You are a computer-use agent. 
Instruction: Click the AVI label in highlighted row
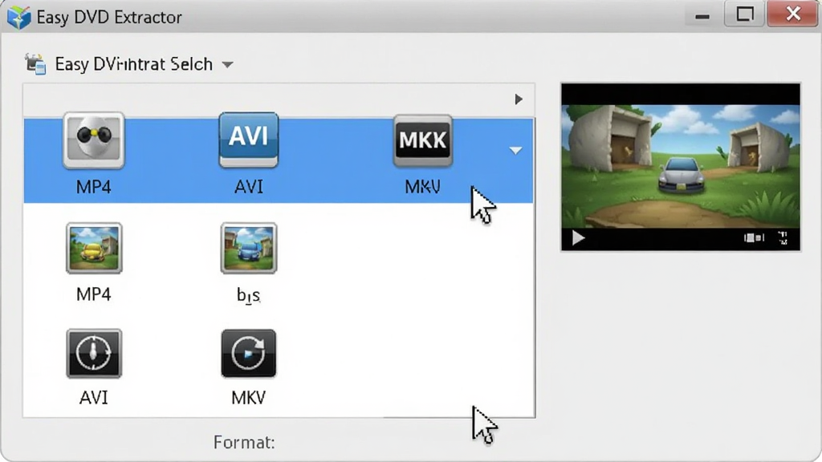(249, 187)
